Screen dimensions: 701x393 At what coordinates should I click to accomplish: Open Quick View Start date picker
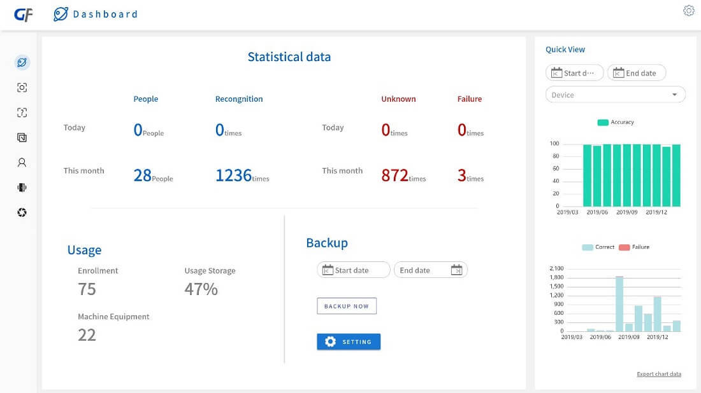coord(574,72)
